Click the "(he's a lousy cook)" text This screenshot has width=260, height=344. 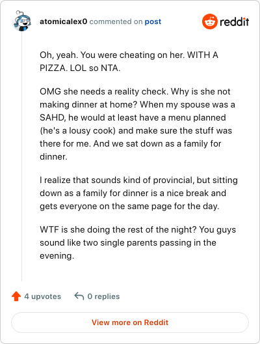[x=77, y=131]
